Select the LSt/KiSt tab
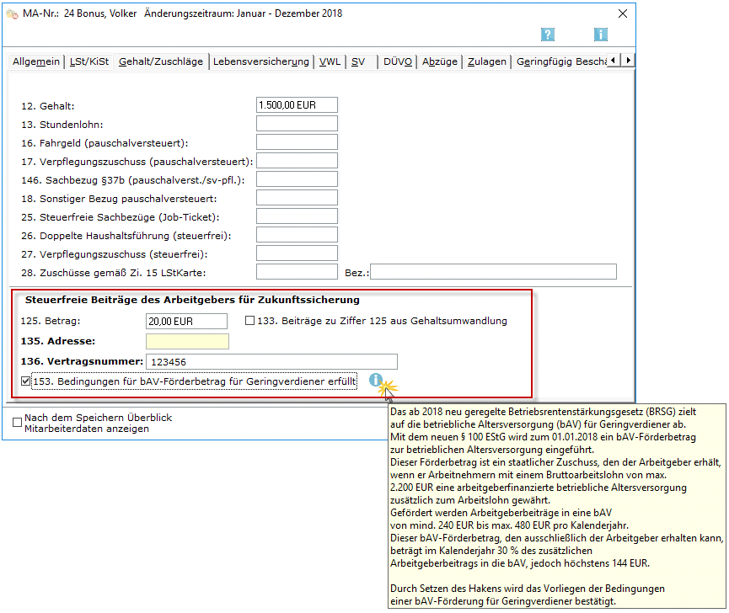The height and width of the screenshot is (613, 729). [x=88, y=61]
